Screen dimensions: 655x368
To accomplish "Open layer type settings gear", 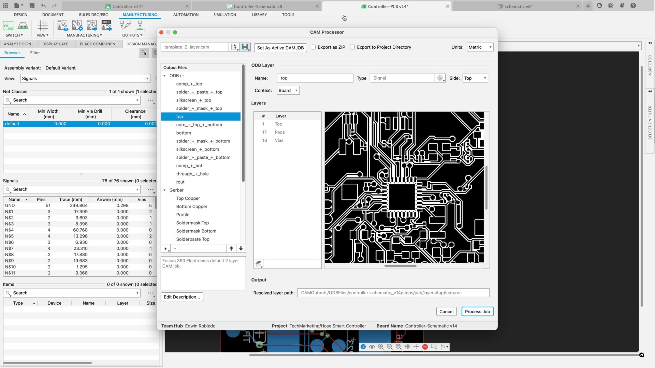I will click(x=440, y=78).
